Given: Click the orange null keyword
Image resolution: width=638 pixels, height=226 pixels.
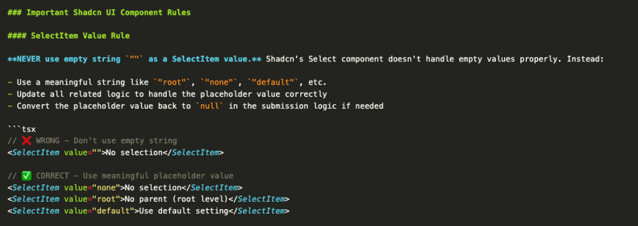Looking at the screenshot, I should [x=209, y=106].
